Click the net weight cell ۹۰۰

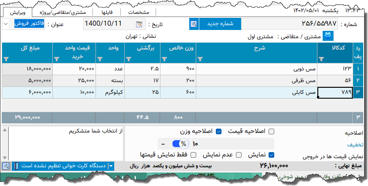(178, 69)
